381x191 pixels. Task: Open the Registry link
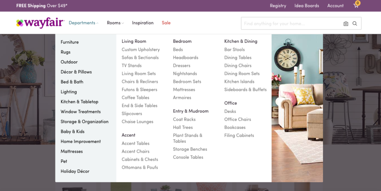[x=278, y=6]
